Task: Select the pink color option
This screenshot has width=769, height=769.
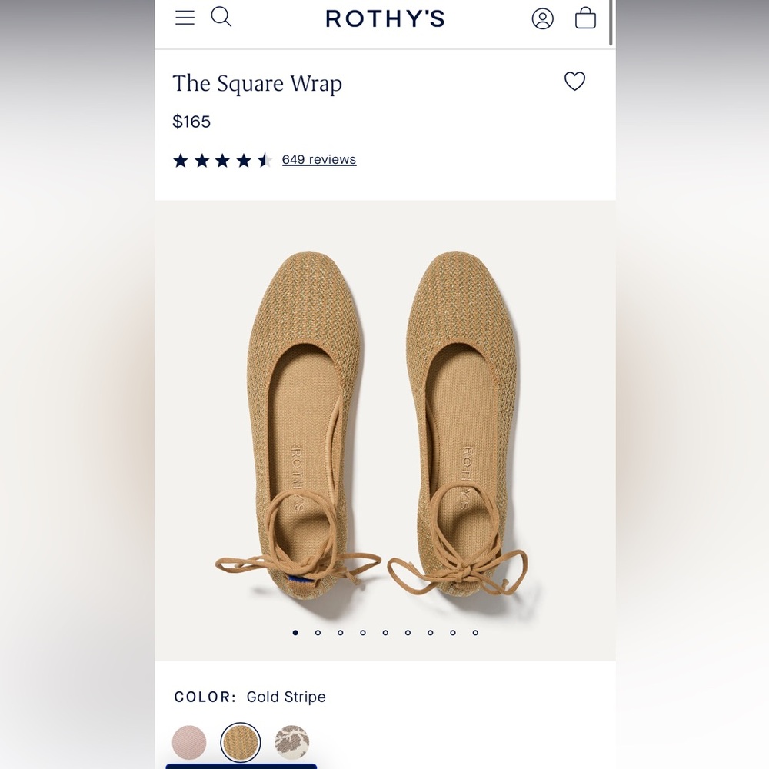Action: coord(189,741)
